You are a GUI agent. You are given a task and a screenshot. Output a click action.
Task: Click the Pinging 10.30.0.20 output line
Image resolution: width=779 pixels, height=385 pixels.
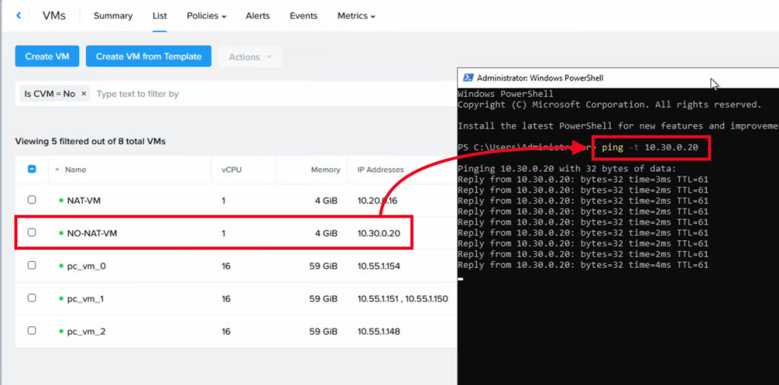click(567, 169)
